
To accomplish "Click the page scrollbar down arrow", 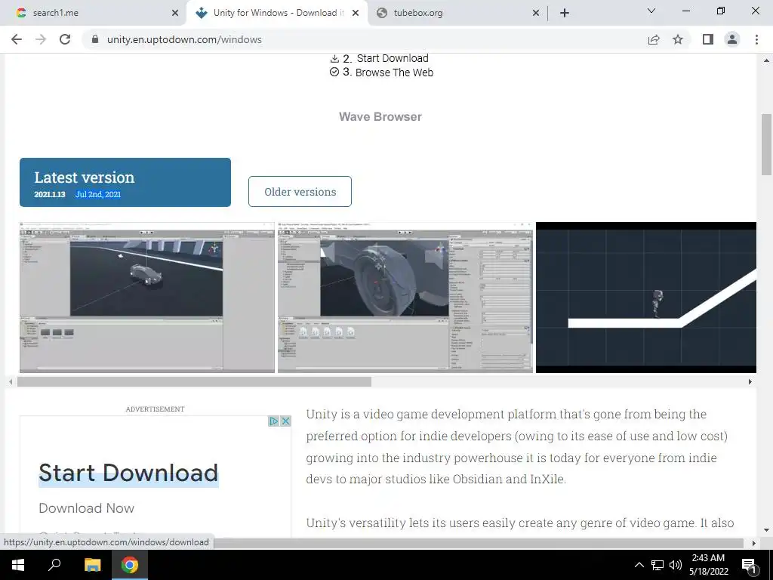I will pyautogui.click(x=766, y=531).
